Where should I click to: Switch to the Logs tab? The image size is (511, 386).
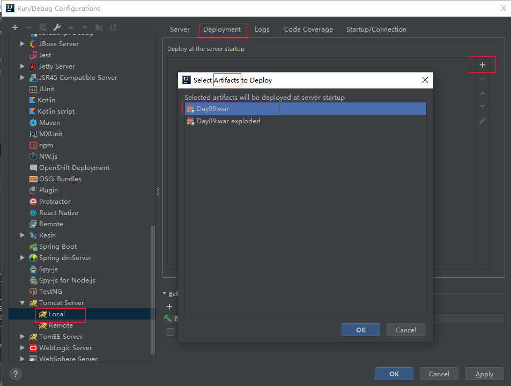[x=262, y=29]
